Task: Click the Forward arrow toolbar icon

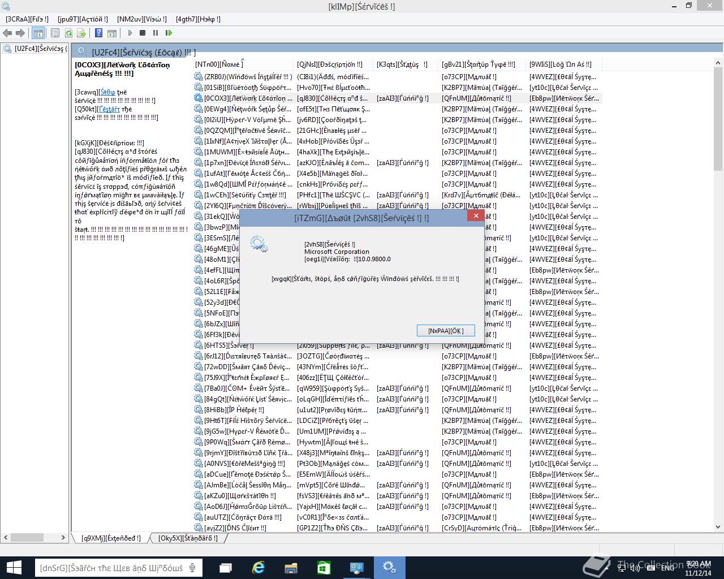Action: point(20,33)
